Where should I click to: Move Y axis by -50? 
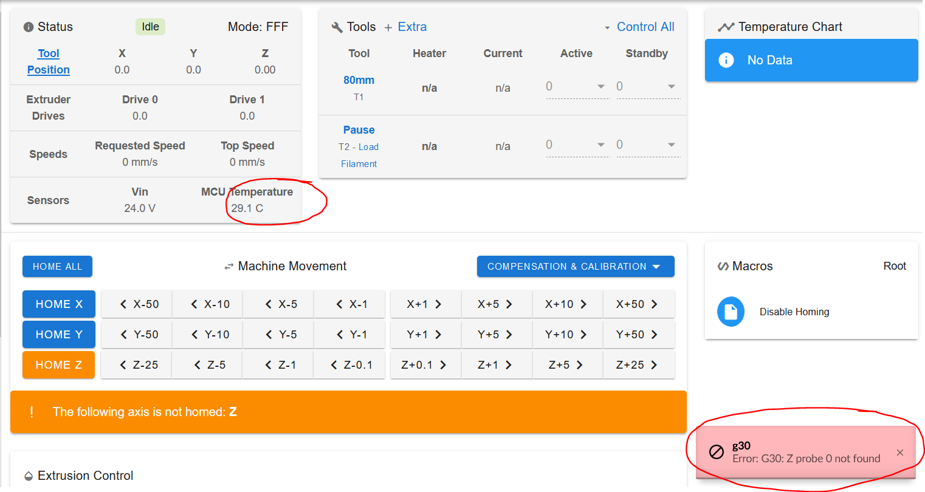point(137,335)
